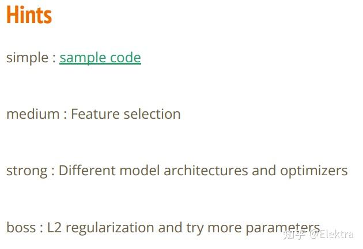
Task: Click the word "parameters" in boss hint
Action: [x=282, y=229]
